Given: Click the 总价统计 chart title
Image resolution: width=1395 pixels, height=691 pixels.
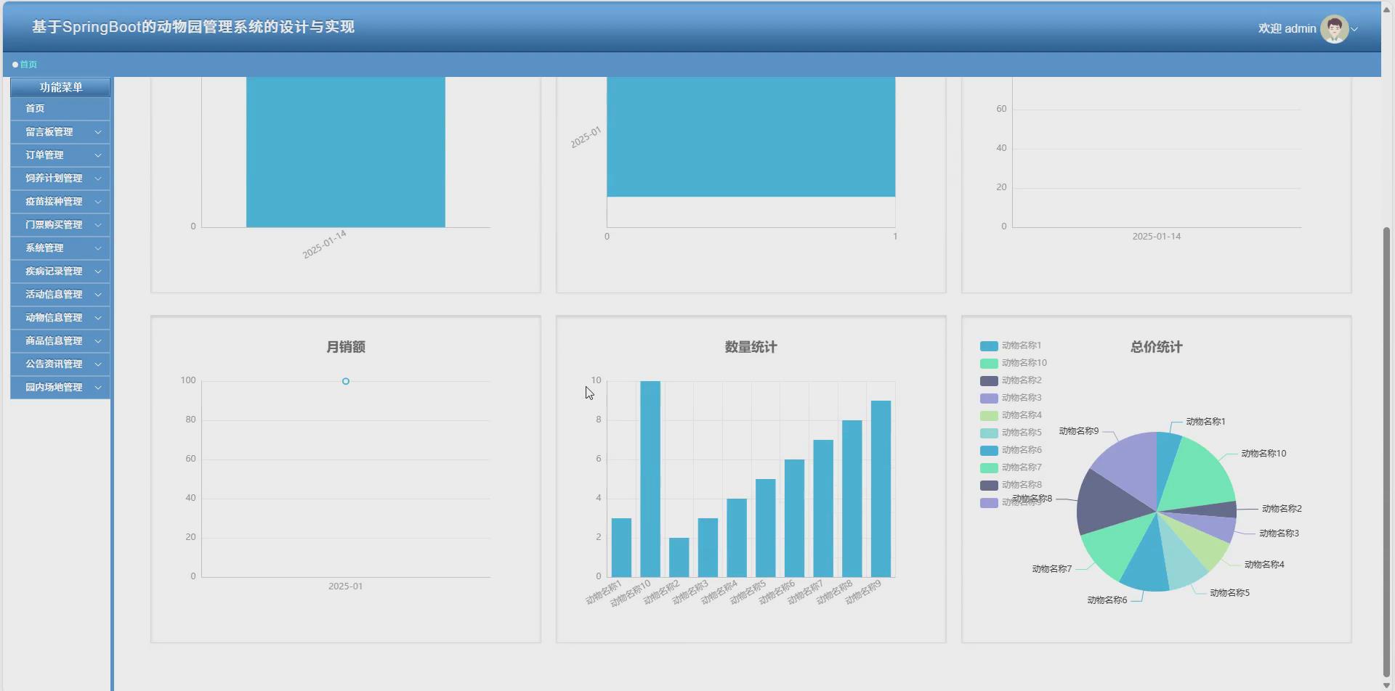Looking at the screenshot, I should tap(1156, 347).
